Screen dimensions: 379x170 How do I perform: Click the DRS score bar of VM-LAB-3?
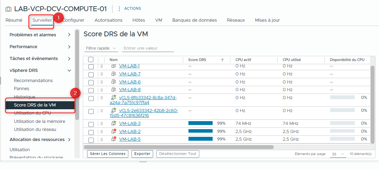pyautogui.click(x=200, y=123)
